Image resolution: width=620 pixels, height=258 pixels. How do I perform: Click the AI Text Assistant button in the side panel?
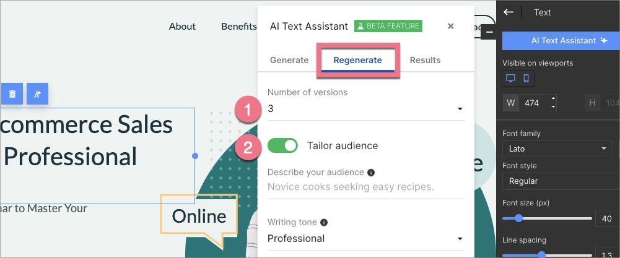[561, 41]
